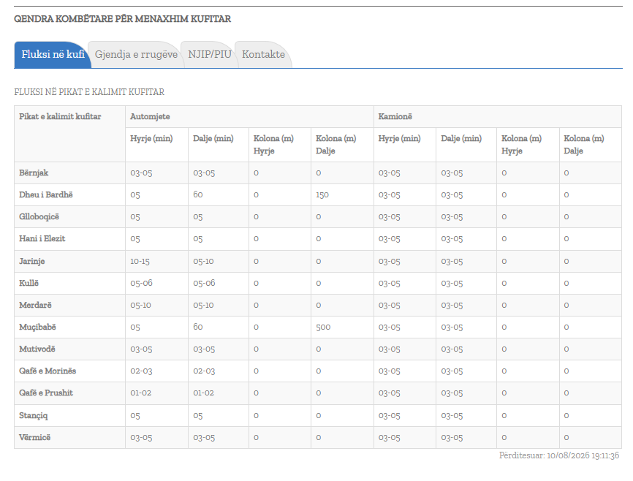Click Jarinje's 10-15 entry time
The height and width of the screenshot is (481, 633).
point(140,262)
